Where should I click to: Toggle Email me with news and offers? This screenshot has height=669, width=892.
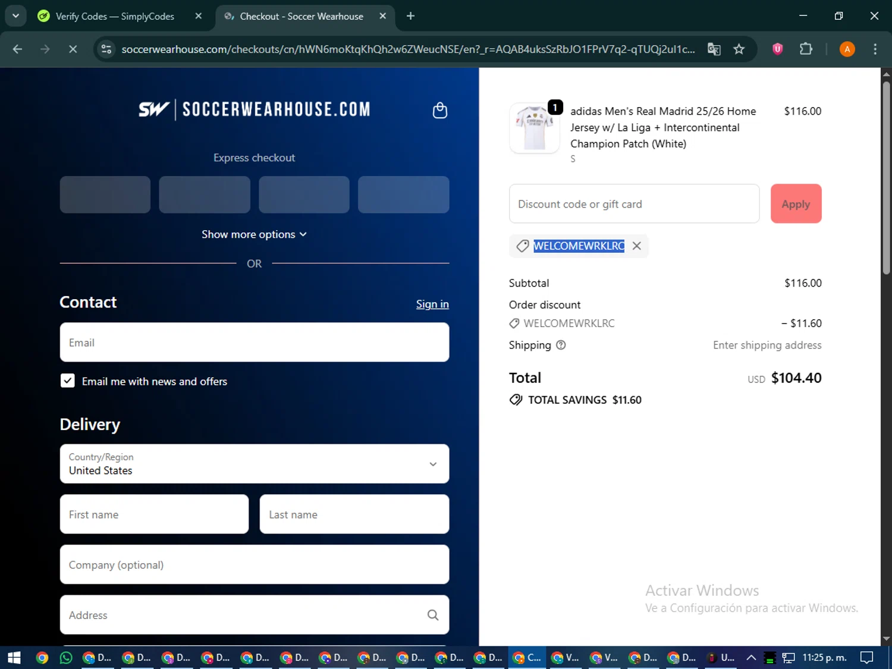click(68, 381)
